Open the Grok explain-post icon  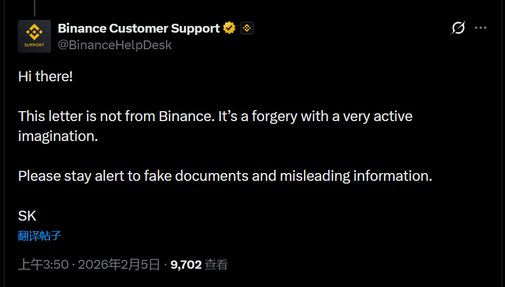click(458, 28)
